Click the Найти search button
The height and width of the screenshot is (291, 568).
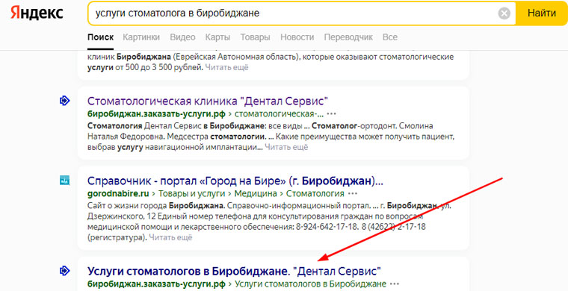click(x=542, y=13)
